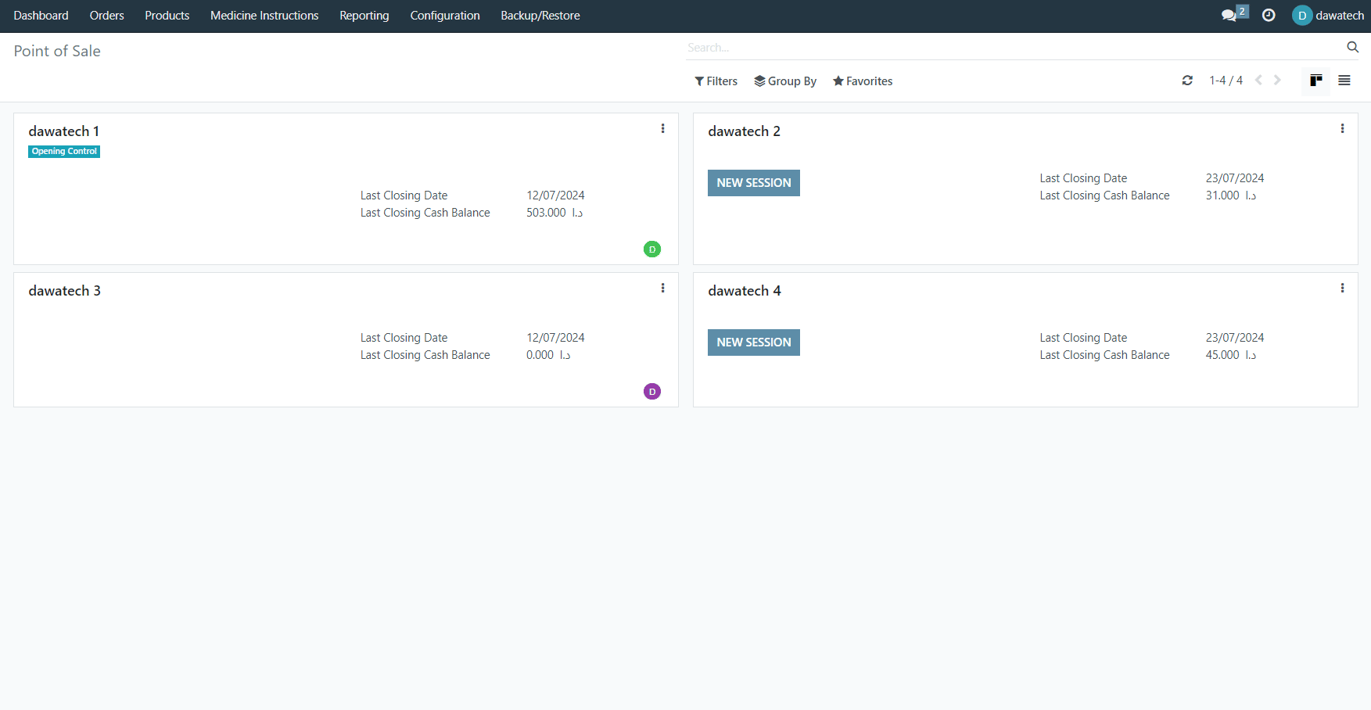Click the Point of Sale breadcrumb title
The width and height of the screenshot is (1371, 710).
(57, 51)
